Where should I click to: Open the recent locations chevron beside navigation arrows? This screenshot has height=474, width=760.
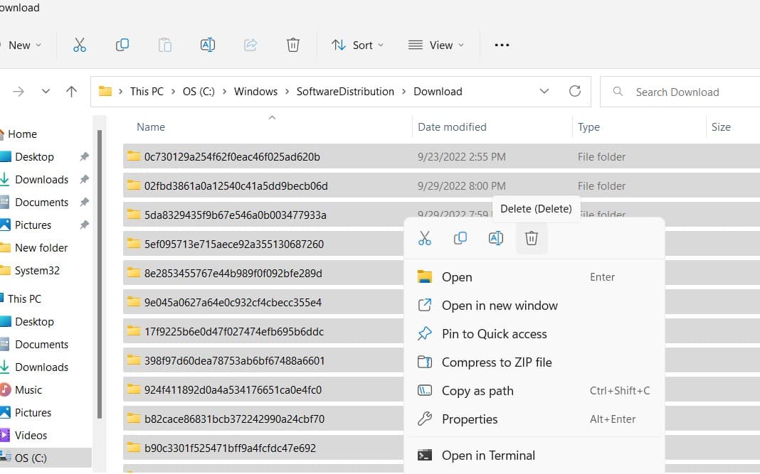click(46, 92)
